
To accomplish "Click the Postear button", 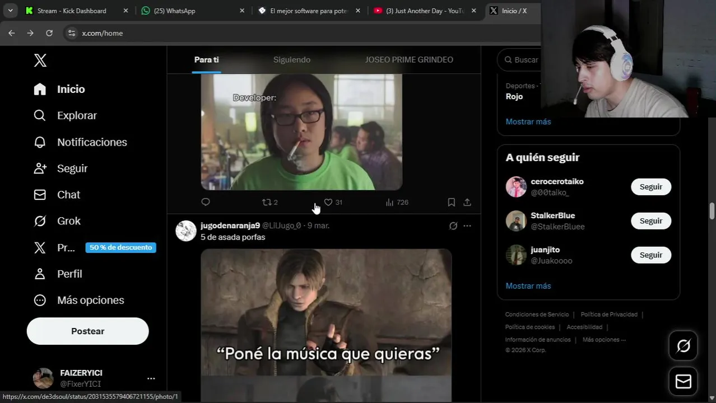I will tap(88, 331).
